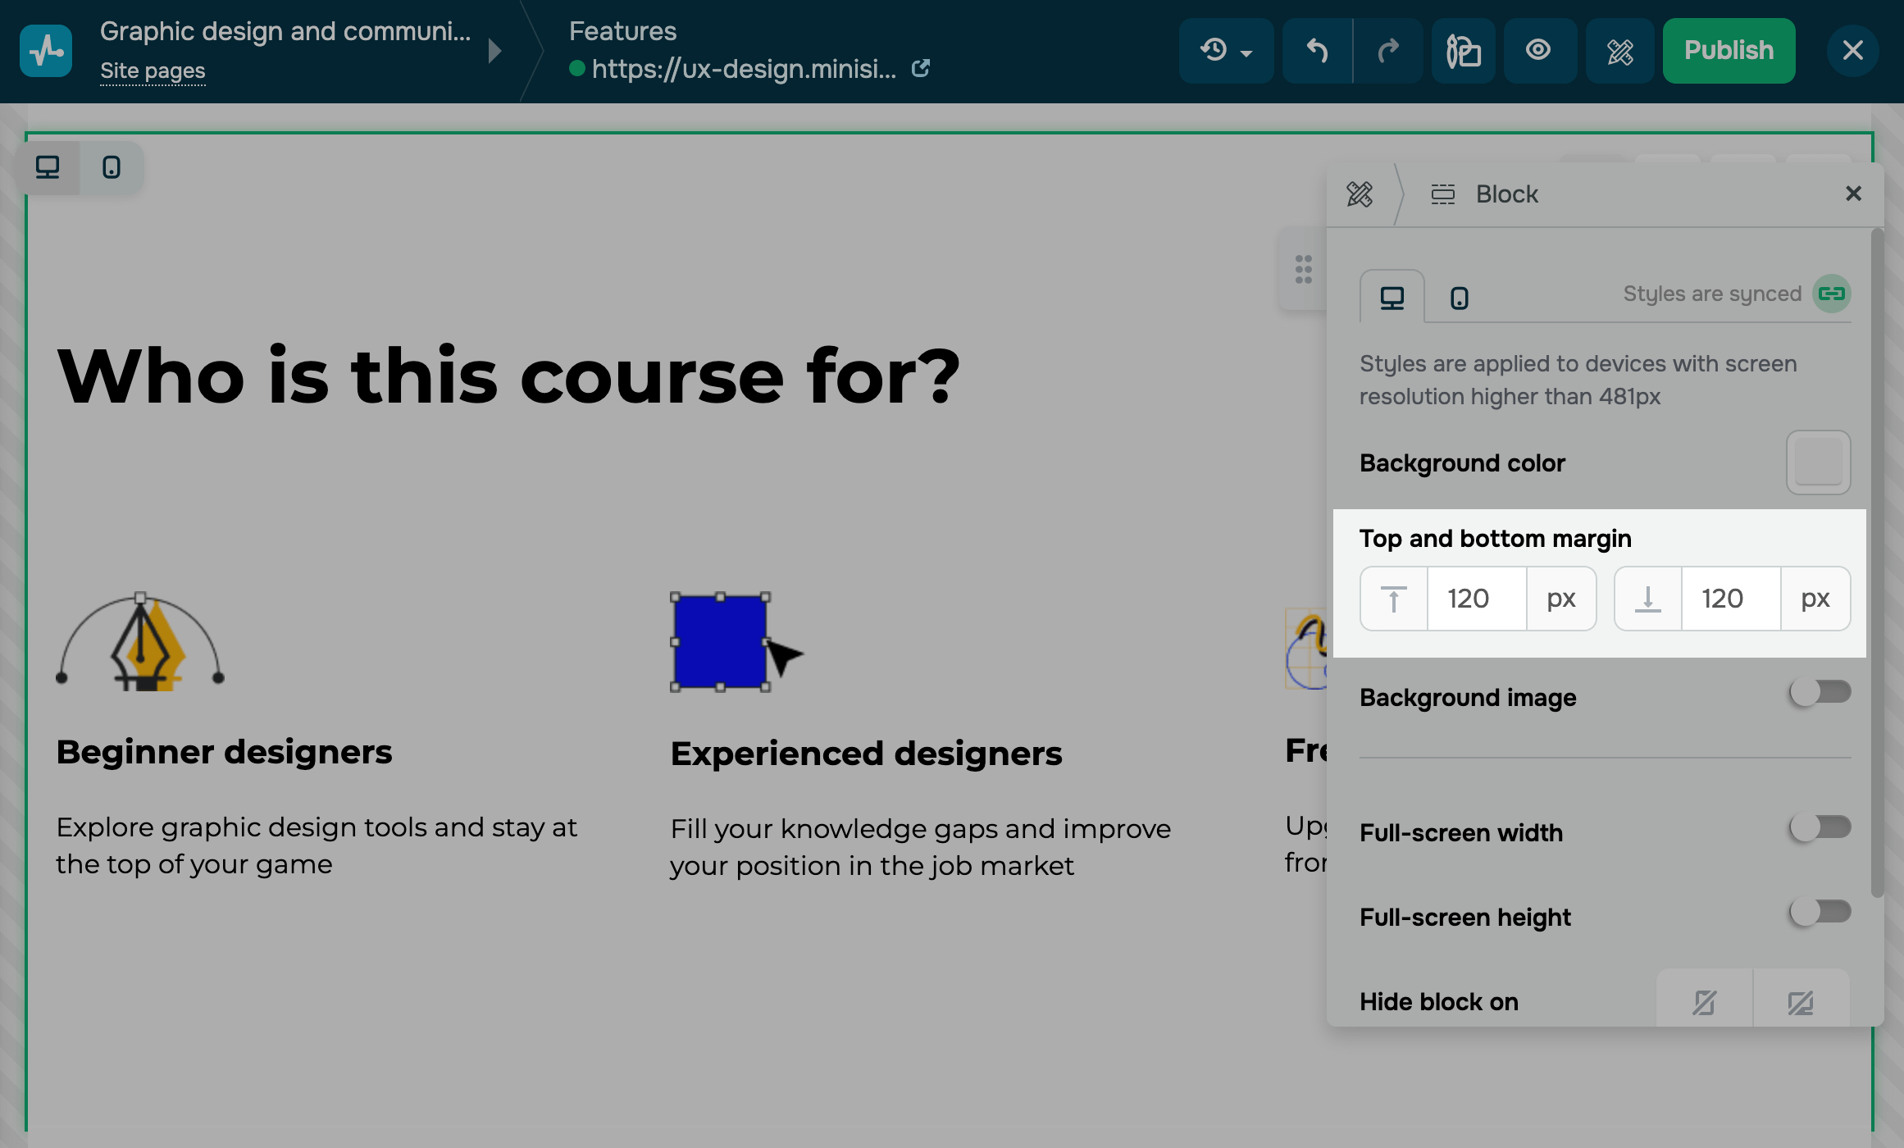The width and height of the screenshot is (1904, 1148).
Task: Select the desktop tab in Block panel
Action: click(x=1392, y=298)
